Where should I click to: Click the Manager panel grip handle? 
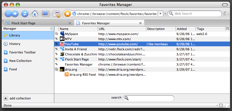tap(51, 29)
